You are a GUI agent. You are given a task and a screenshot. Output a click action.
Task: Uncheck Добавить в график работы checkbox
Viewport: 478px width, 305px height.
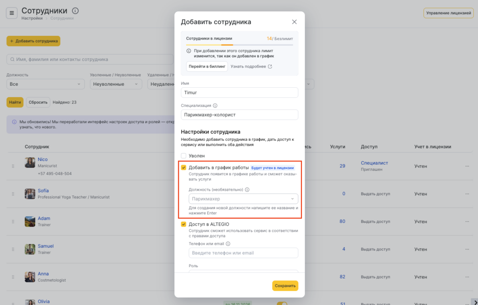184,167
